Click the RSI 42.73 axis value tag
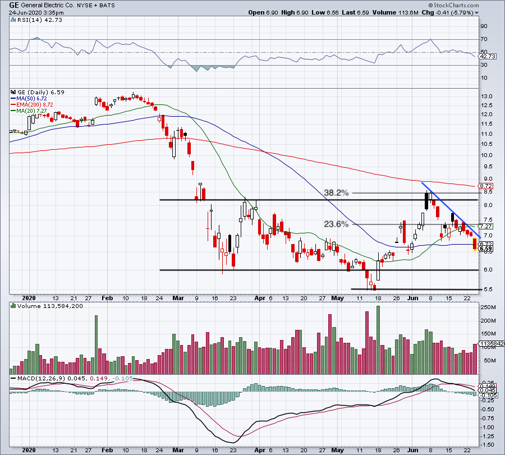The image size is (505, 455). tap(488, 56)
